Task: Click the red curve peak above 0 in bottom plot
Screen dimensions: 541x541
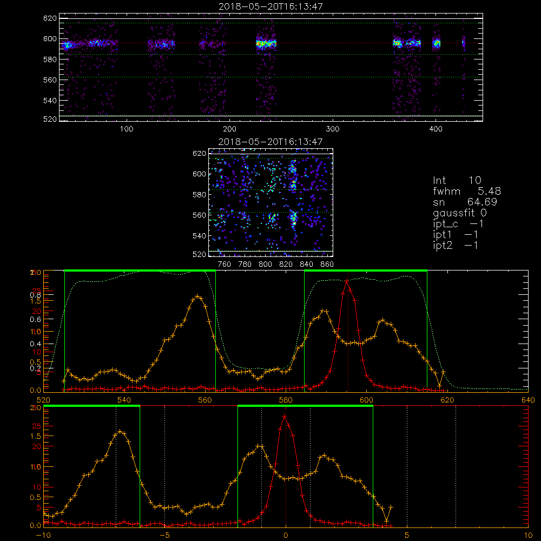Action: point(285,417)
